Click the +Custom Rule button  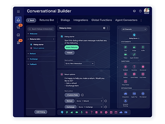pos(72,95)
